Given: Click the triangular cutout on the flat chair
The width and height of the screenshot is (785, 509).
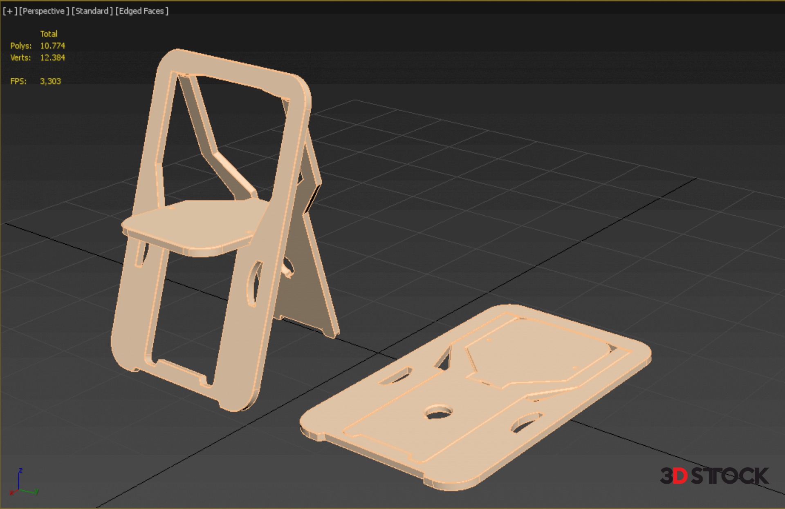Looking at the screenshot, I should click(x=445, y=359).
